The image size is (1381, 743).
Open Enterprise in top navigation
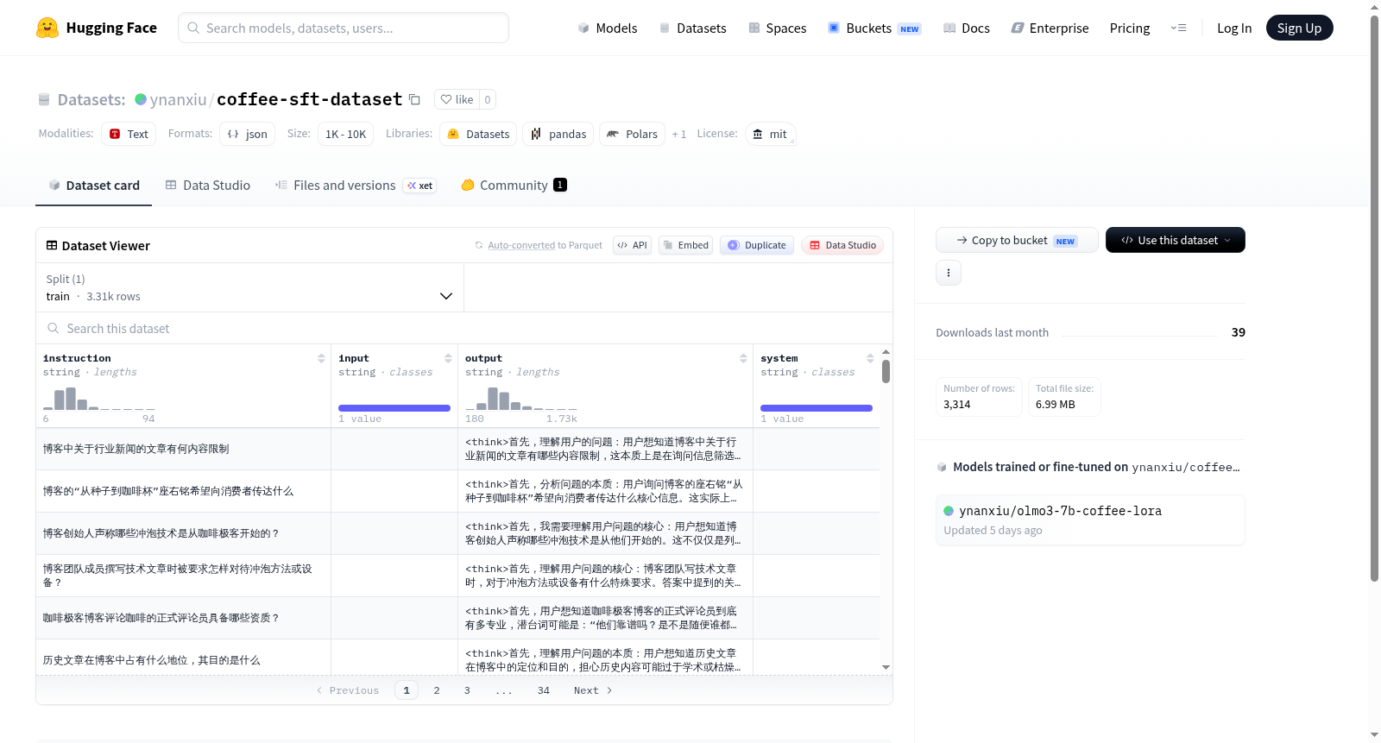tap(1050, 28)
